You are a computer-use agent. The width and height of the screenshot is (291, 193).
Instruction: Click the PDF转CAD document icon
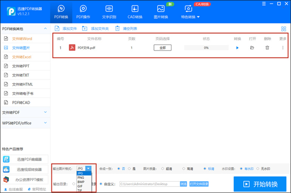click(x=6, y=102)
